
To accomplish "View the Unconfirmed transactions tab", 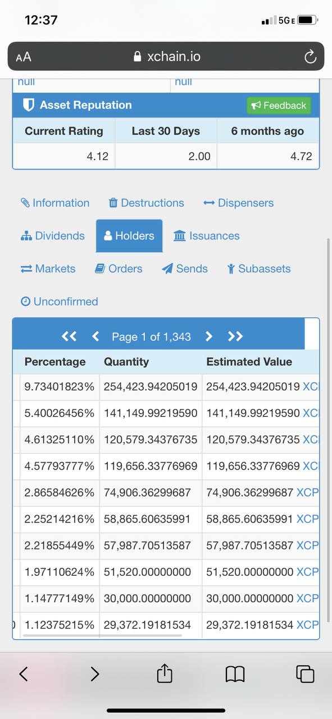I will click(59, 302).
